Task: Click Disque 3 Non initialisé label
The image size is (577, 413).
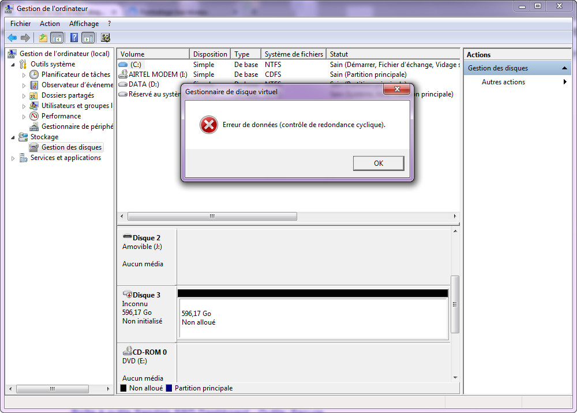Action: coord(142,321)
